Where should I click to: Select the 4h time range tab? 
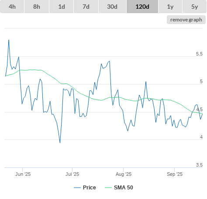12,7
